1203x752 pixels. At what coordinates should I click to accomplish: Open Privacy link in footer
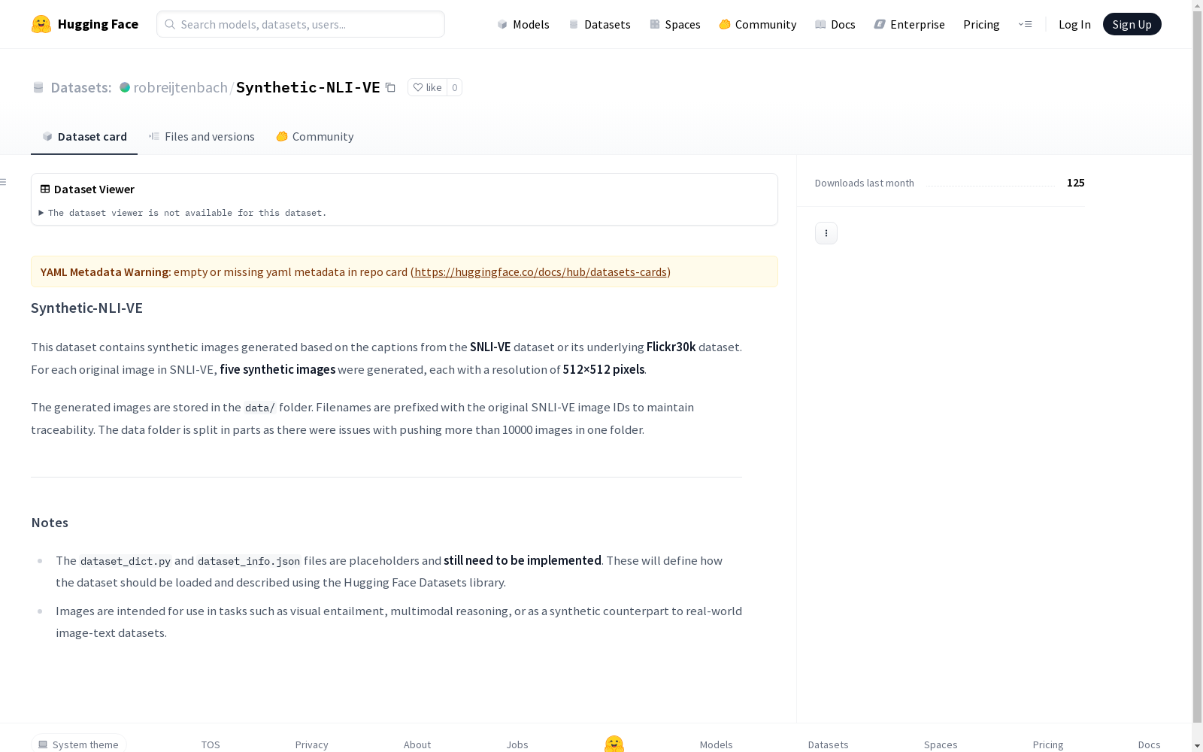click(311, 744)
